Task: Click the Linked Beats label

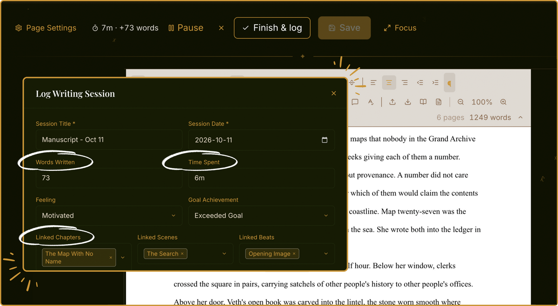Action: point(257,237)
